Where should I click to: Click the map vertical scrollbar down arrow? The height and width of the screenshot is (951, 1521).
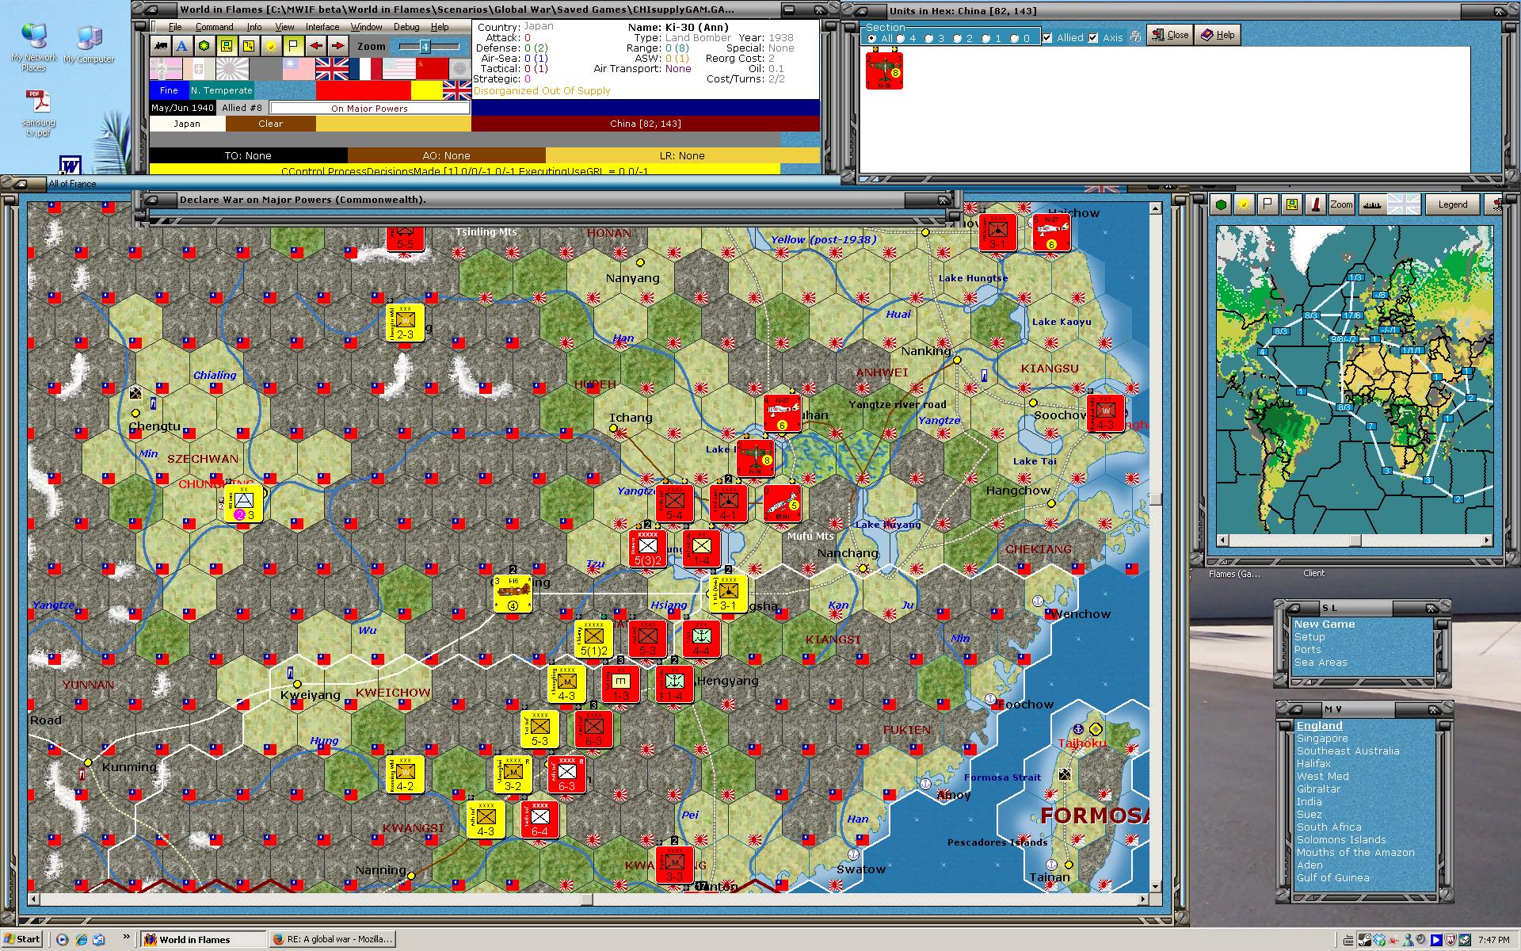pyautogui.click(x=1155, y=887)
